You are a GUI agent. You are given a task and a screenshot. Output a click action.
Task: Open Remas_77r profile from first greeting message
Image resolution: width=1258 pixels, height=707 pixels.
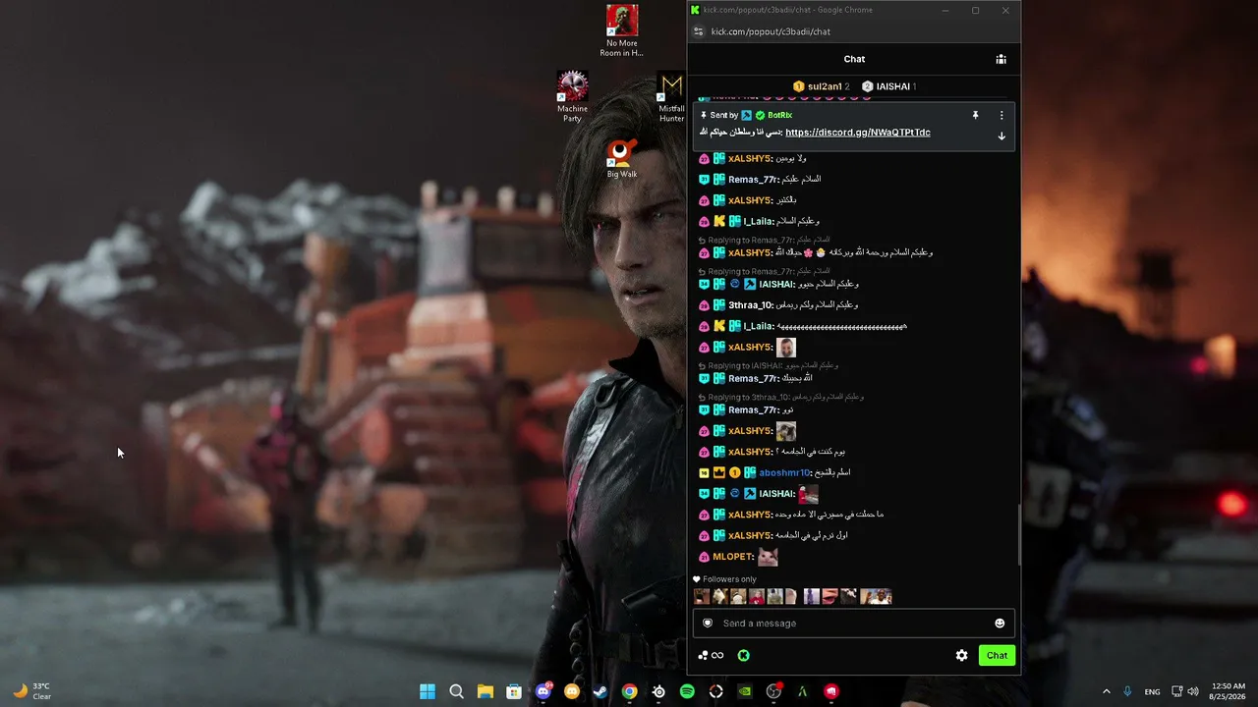click(x=753, y=180)
